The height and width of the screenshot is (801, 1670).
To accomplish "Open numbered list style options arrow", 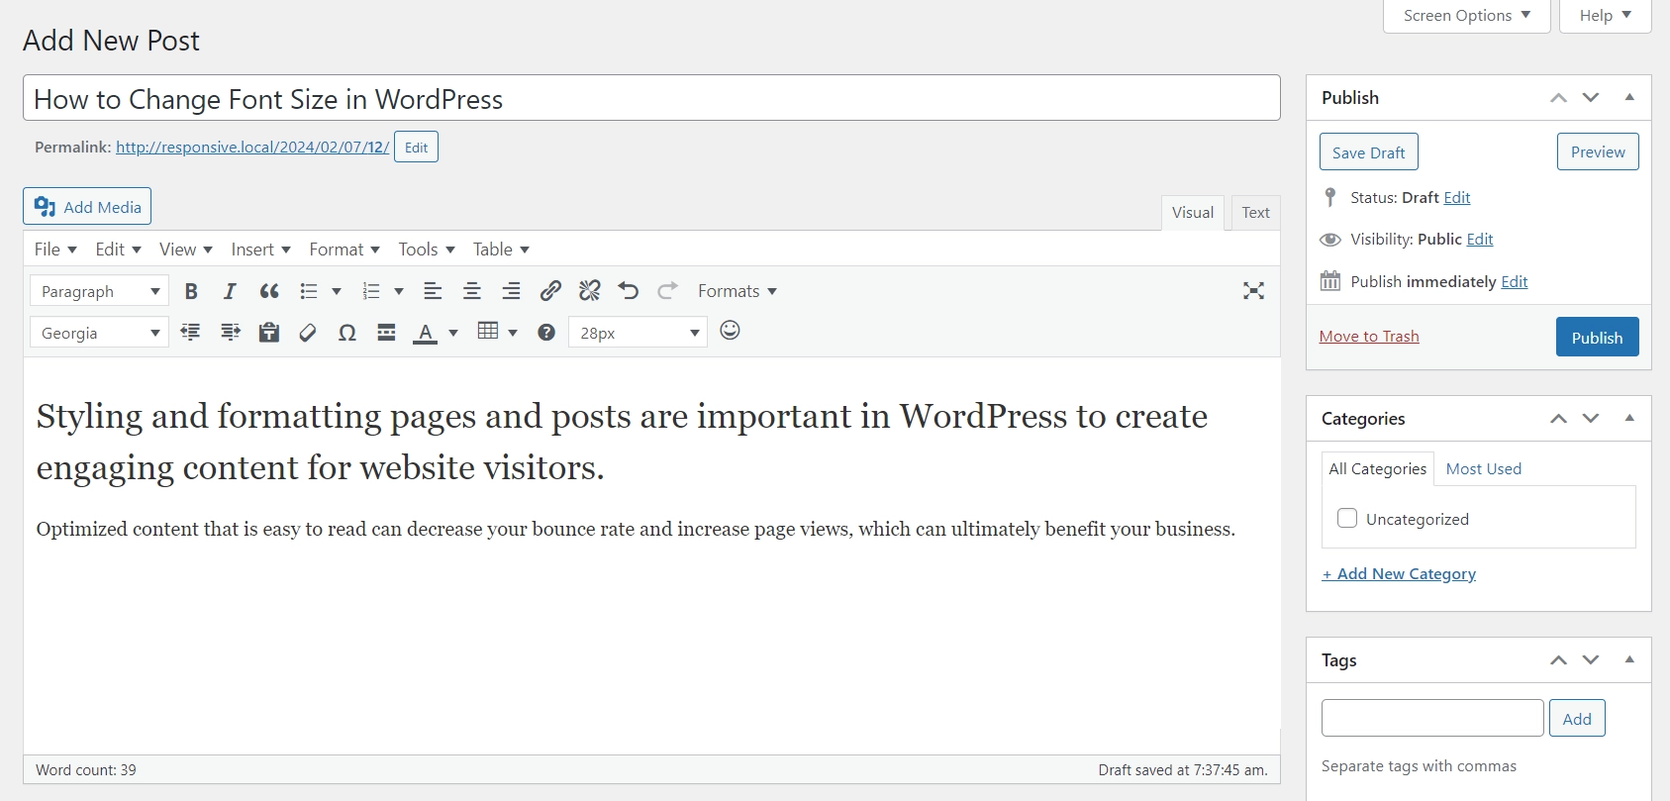I will coord(399,291).
